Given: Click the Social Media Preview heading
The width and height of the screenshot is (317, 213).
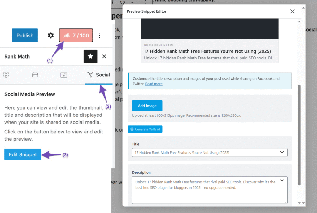Looking at the screenshot, I should pos(30,94).
